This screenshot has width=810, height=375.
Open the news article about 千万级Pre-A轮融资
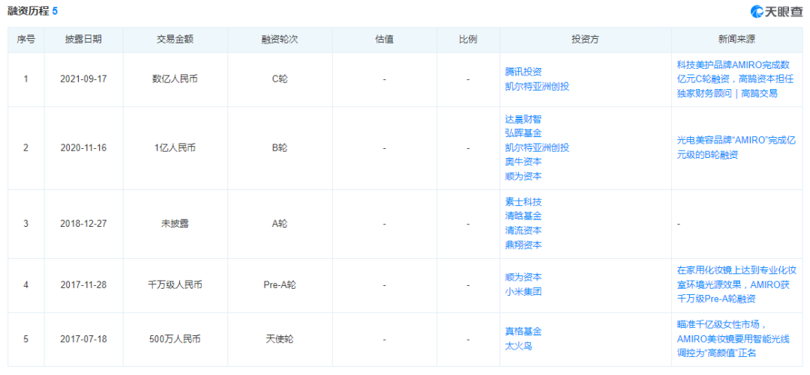(x=736, y=284)
